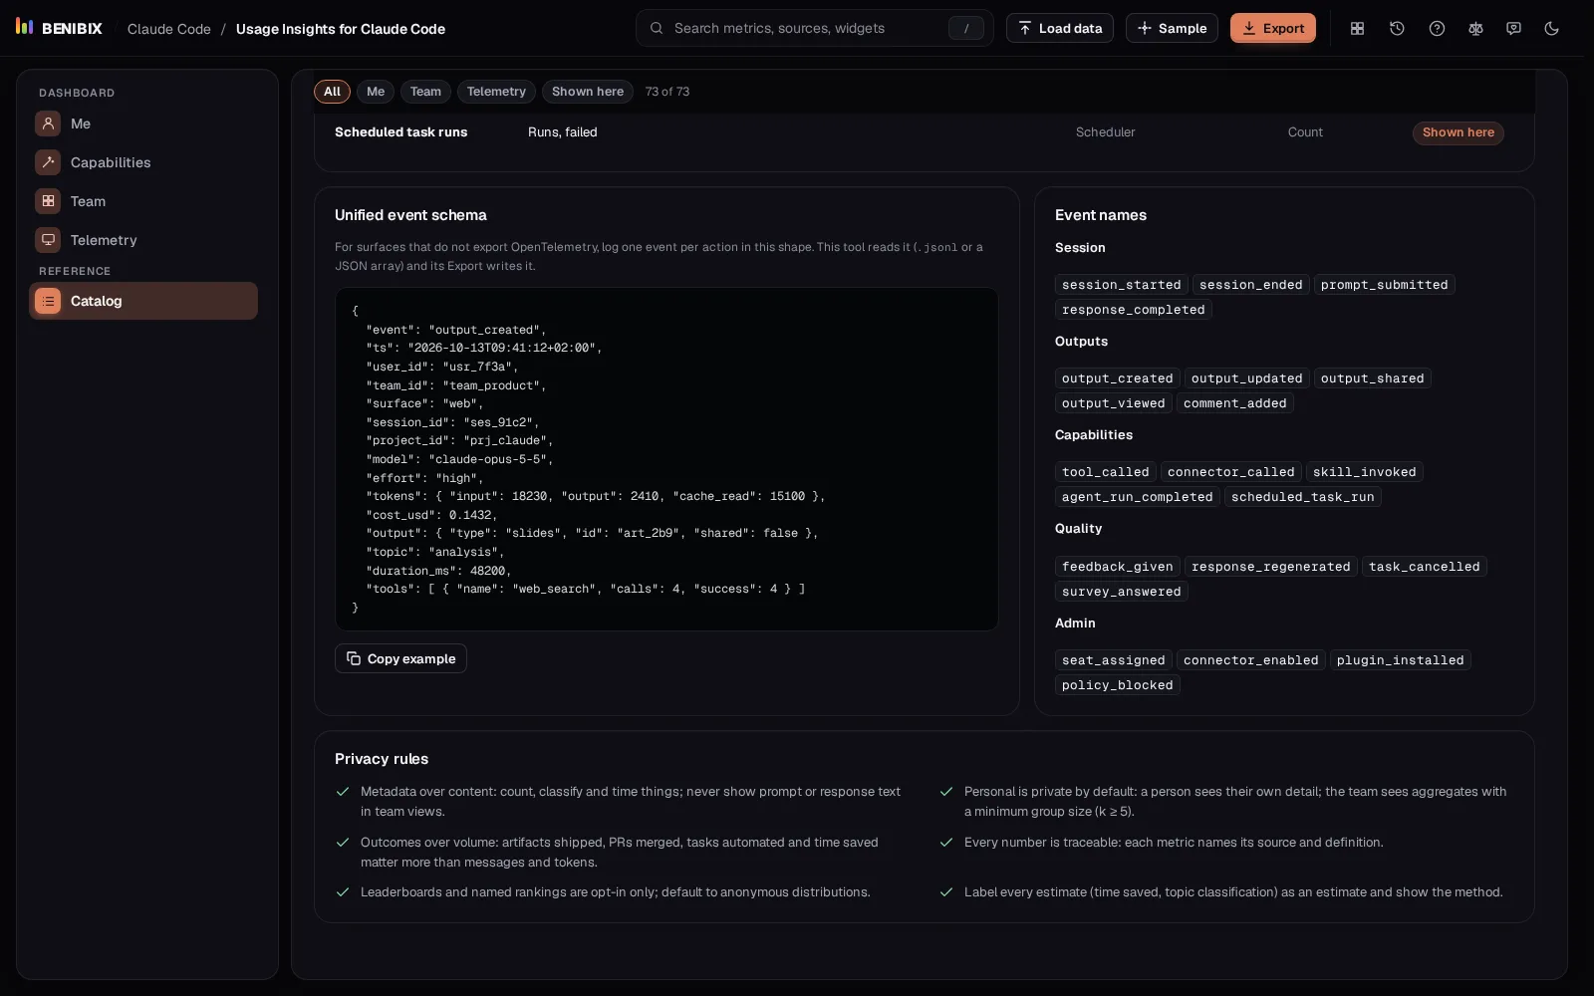The height and width of the screenshot is (996, 1594).
Task: Click the seat_assigned event tag
Action: [1114, 660]
